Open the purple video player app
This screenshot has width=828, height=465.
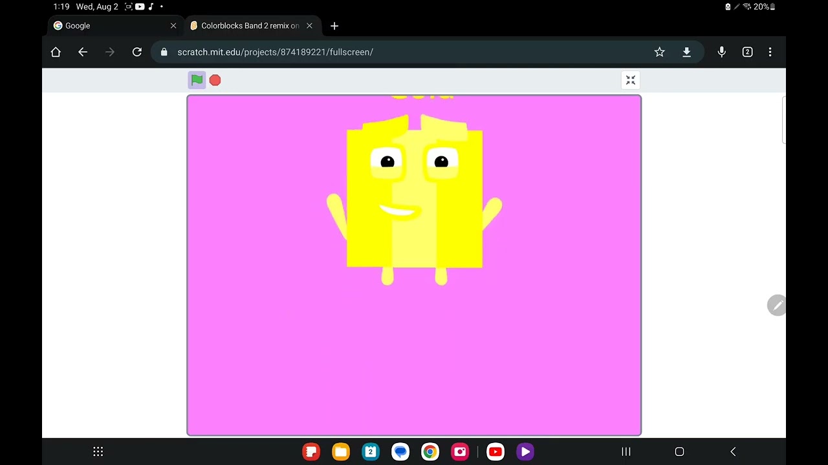[x=525, y=451]
